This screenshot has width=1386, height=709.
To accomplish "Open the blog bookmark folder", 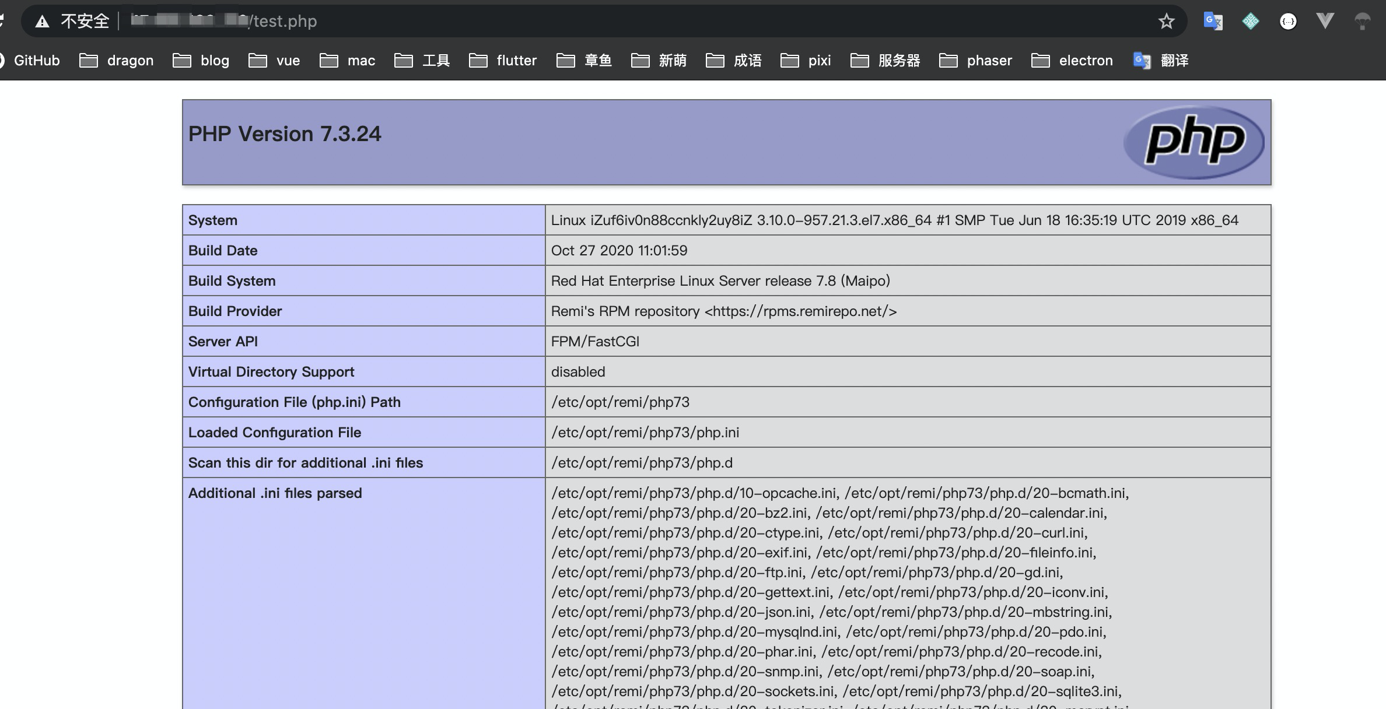I will pos(201,61).
